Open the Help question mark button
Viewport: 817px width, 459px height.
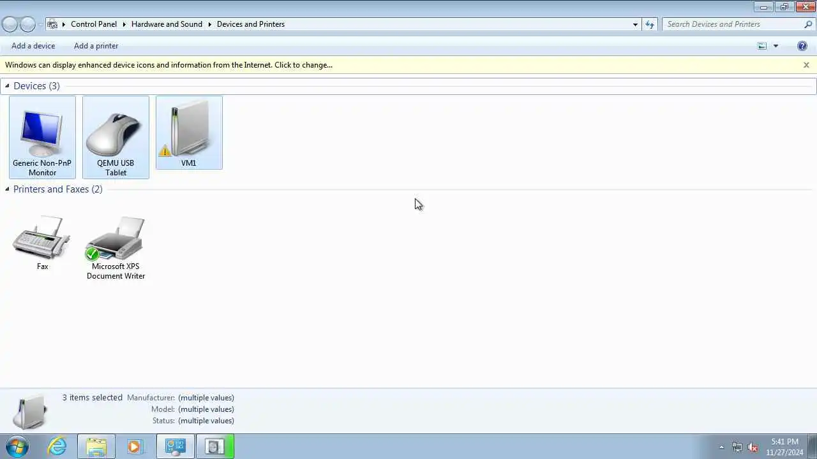click(x=802, y=46)
